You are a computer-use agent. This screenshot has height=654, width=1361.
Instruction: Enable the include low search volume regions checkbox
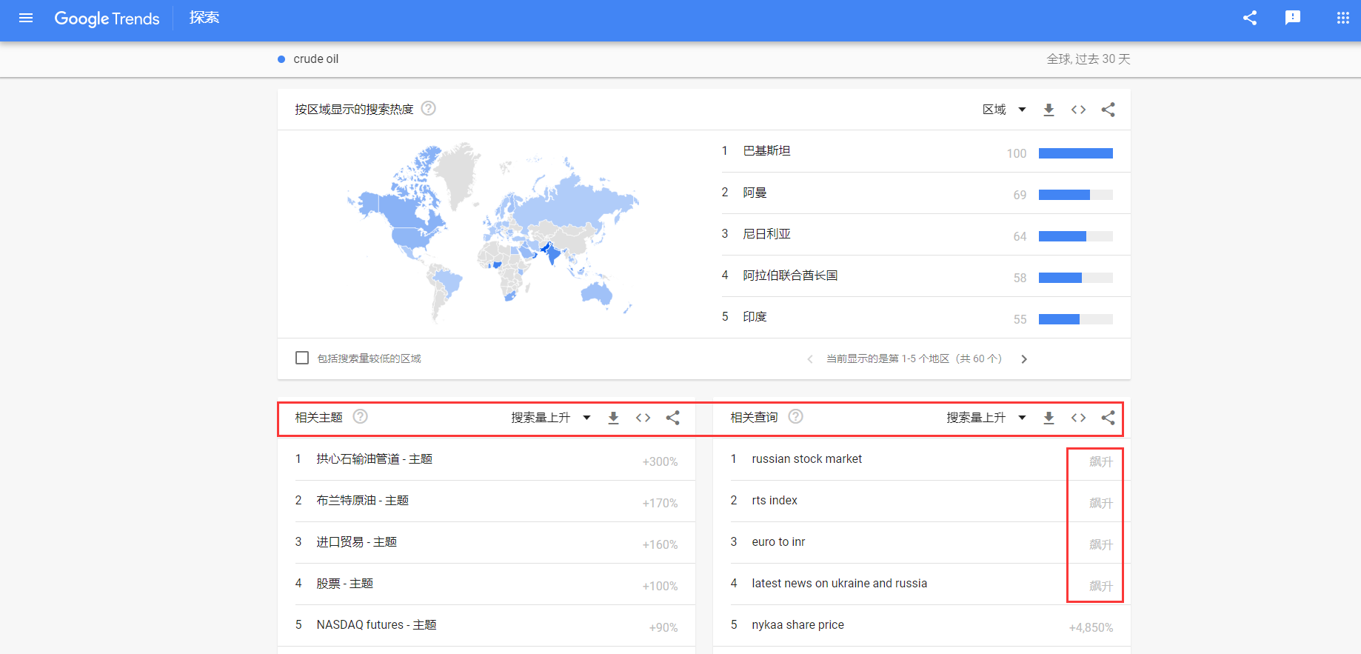click(x=302, y=358)
